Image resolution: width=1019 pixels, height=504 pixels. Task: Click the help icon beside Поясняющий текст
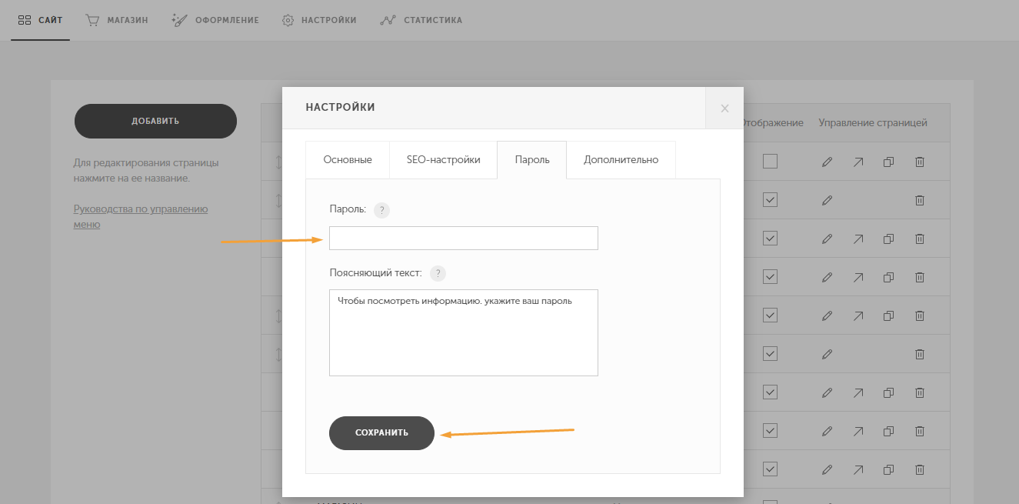pos(438,273)
